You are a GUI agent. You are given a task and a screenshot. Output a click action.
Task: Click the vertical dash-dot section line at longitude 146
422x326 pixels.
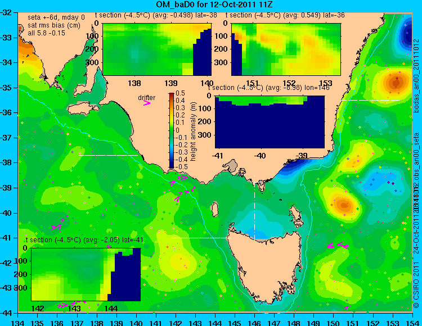pos(254,207)
